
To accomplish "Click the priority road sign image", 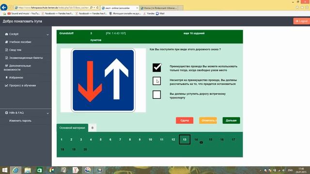I will 103,80.
